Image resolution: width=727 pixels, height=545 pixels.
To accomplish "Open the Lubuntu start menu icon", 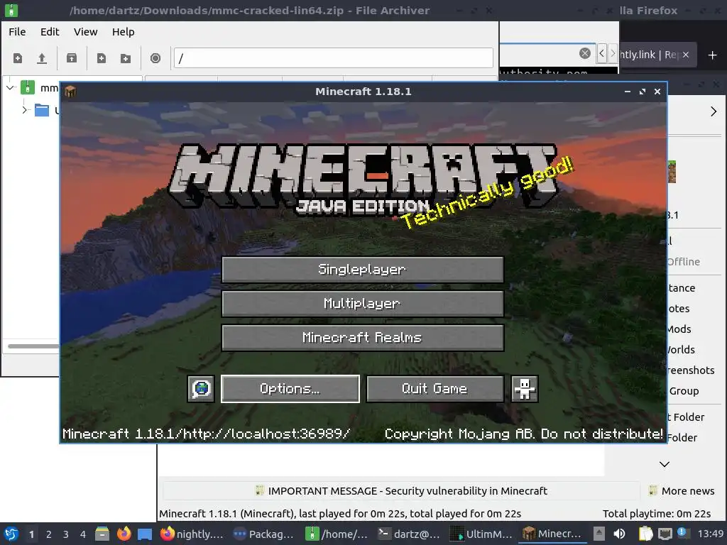I will (11, 534).
